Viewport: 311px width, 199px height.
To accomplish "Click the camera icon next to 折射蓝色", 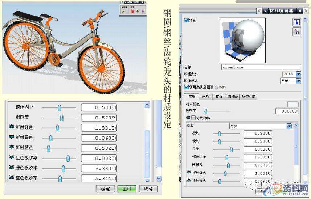I will click(x=11, y=148).
